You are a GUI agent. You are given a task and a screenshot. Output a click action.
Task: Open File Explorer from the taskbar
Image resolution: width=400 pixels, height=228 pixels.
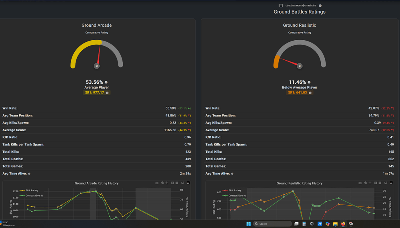pyautogui.click(x=335, y=224)
